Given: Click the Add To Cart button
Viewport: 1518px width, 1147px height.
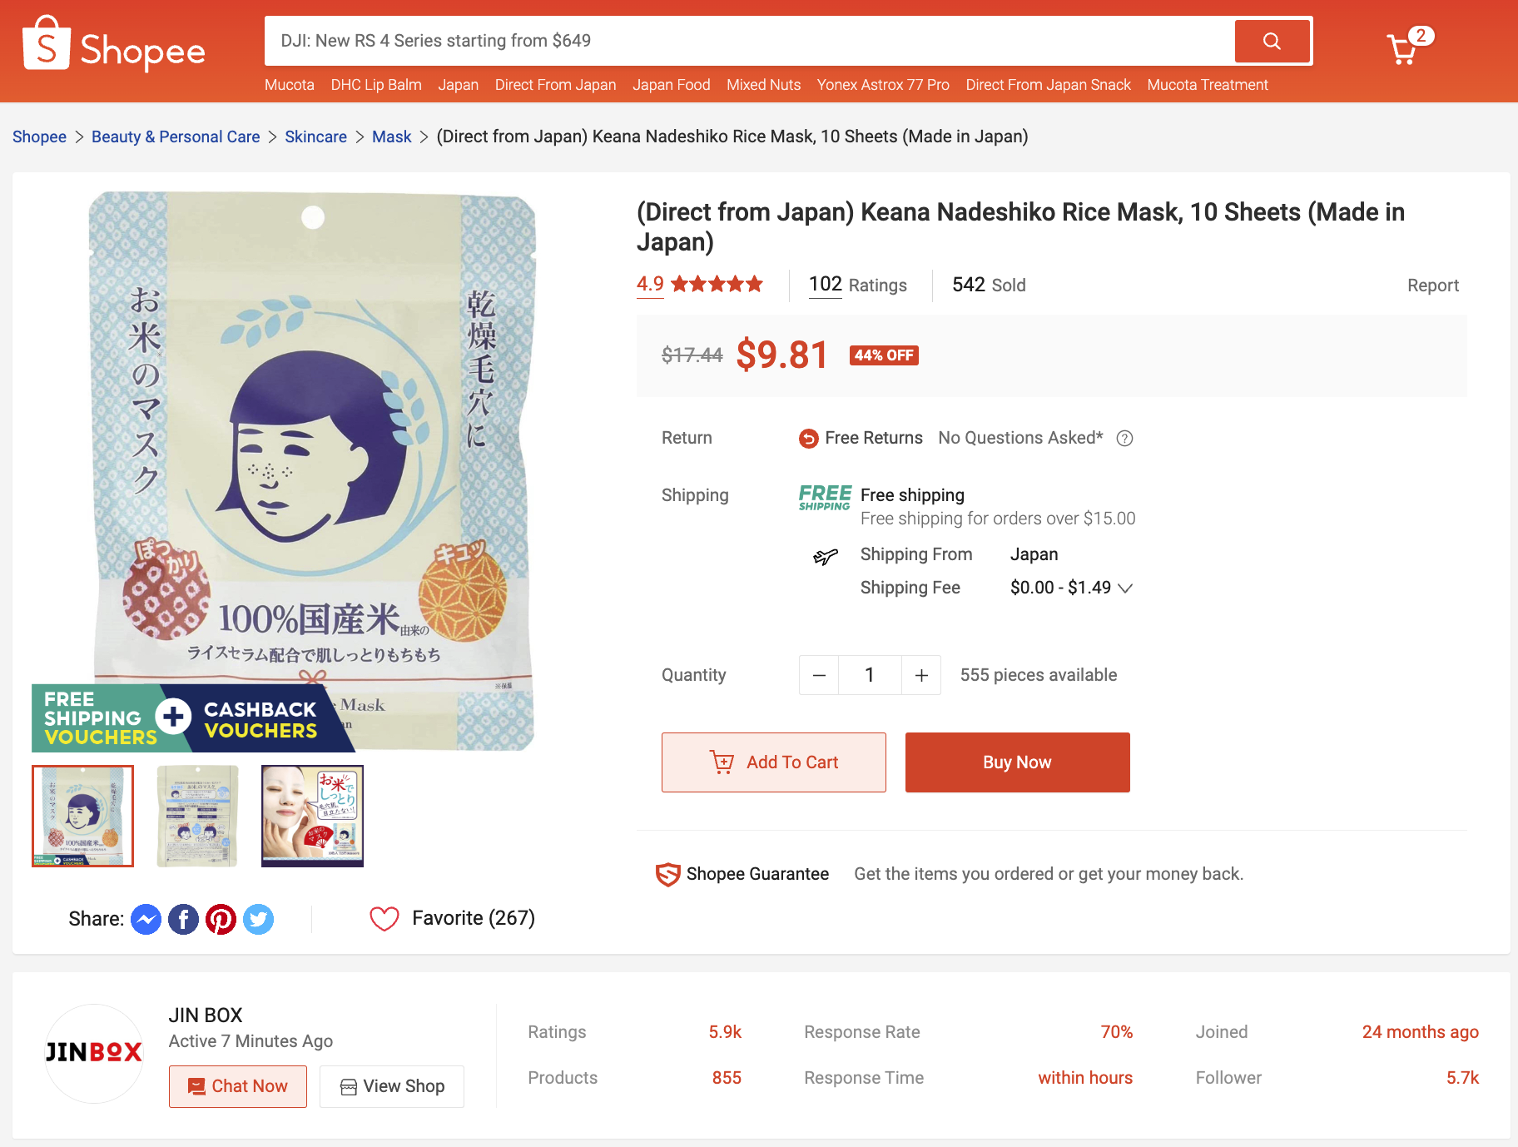Looking at the screenshot, I should (773, 762).
